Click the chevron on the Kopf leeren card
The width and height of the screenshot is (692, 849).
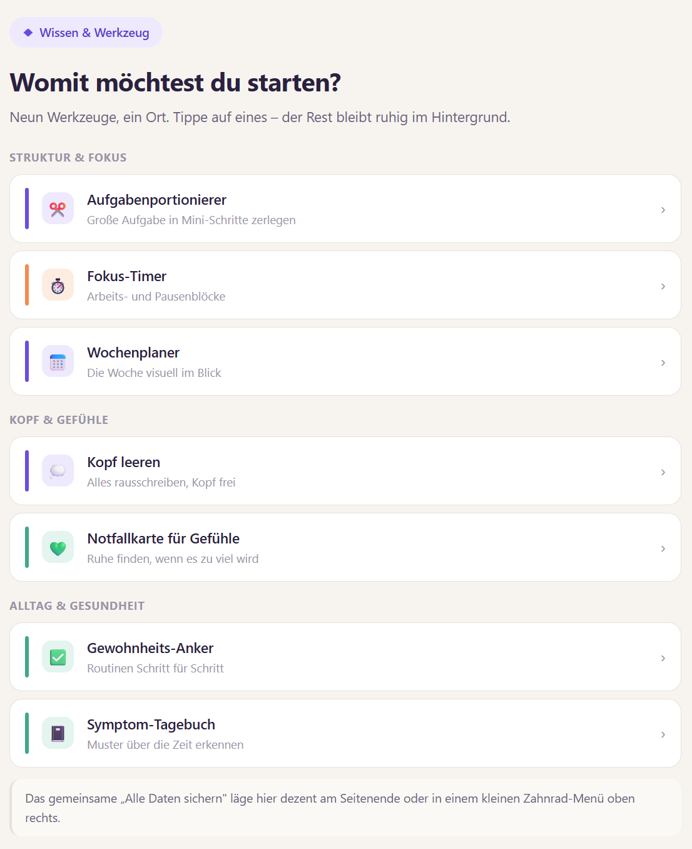[x=663, y=472]
